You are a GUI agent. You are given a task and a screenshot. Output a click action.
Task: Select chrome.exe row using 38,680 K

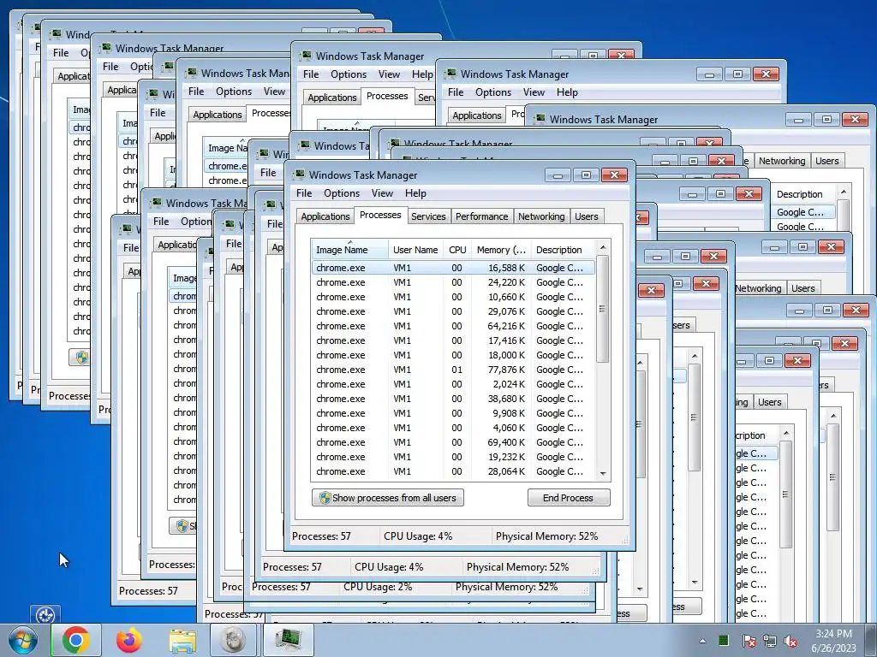point(453,399)
